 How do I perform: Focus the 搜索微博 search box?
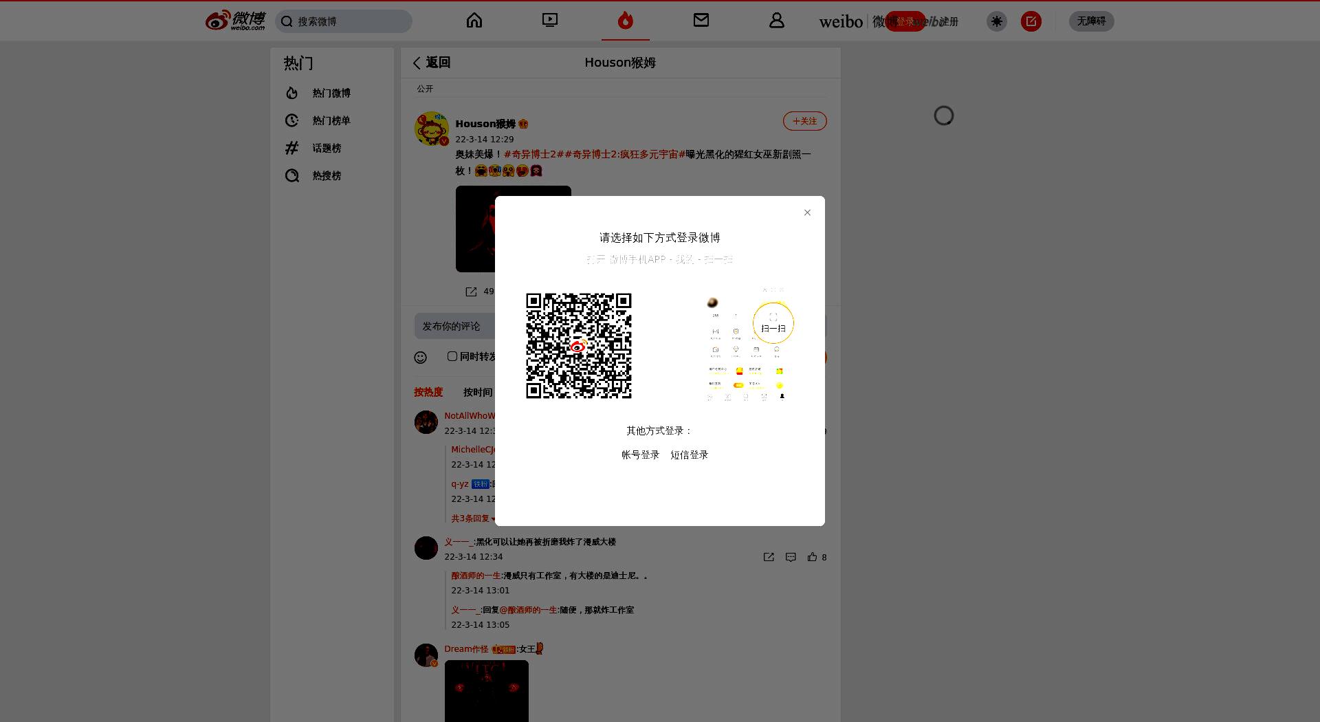[x=344, y=21]
